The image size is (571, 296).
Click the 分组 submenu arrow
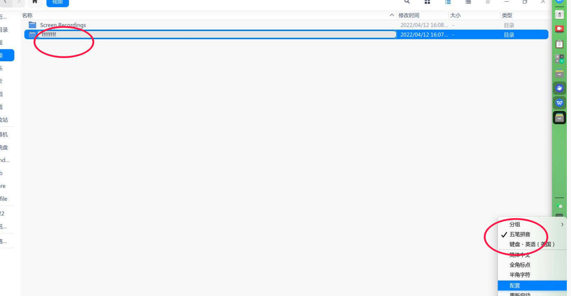pos(562,224)
